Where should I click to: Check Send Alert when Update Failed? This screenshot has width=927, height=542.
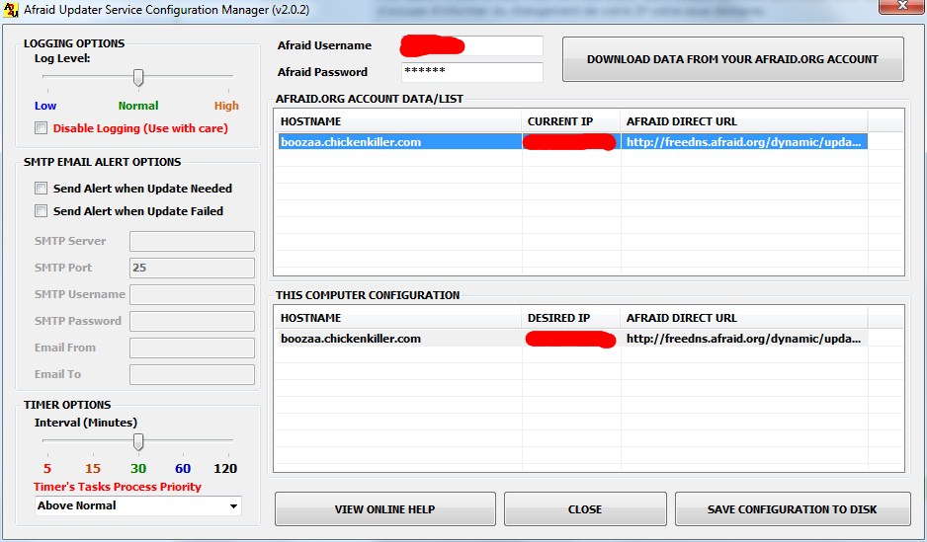pos(41,211)
